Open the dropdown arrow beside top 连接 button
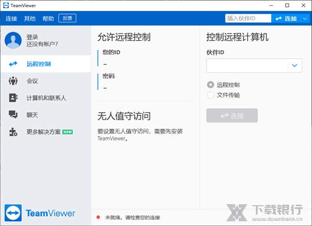 305,19
